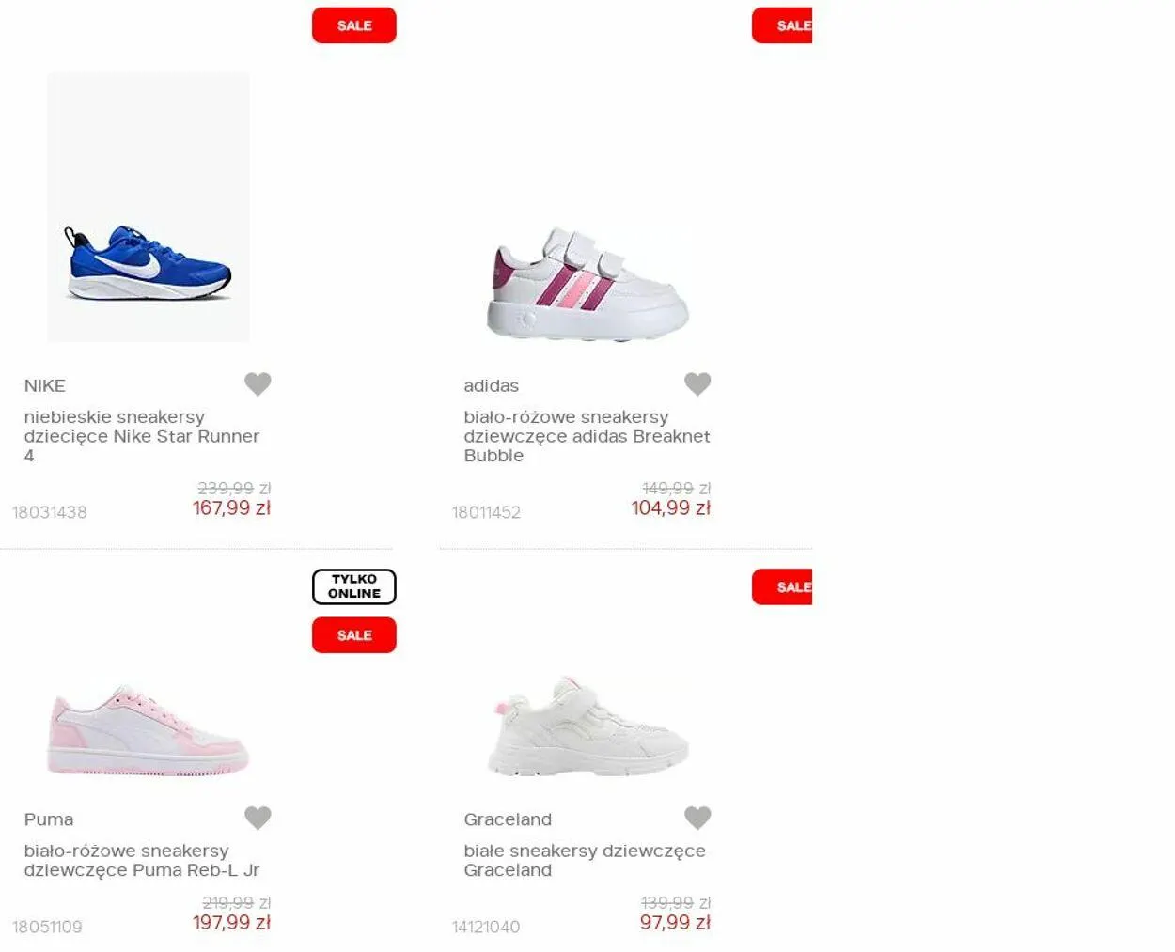Open white Graceland sneaker image

587,726
